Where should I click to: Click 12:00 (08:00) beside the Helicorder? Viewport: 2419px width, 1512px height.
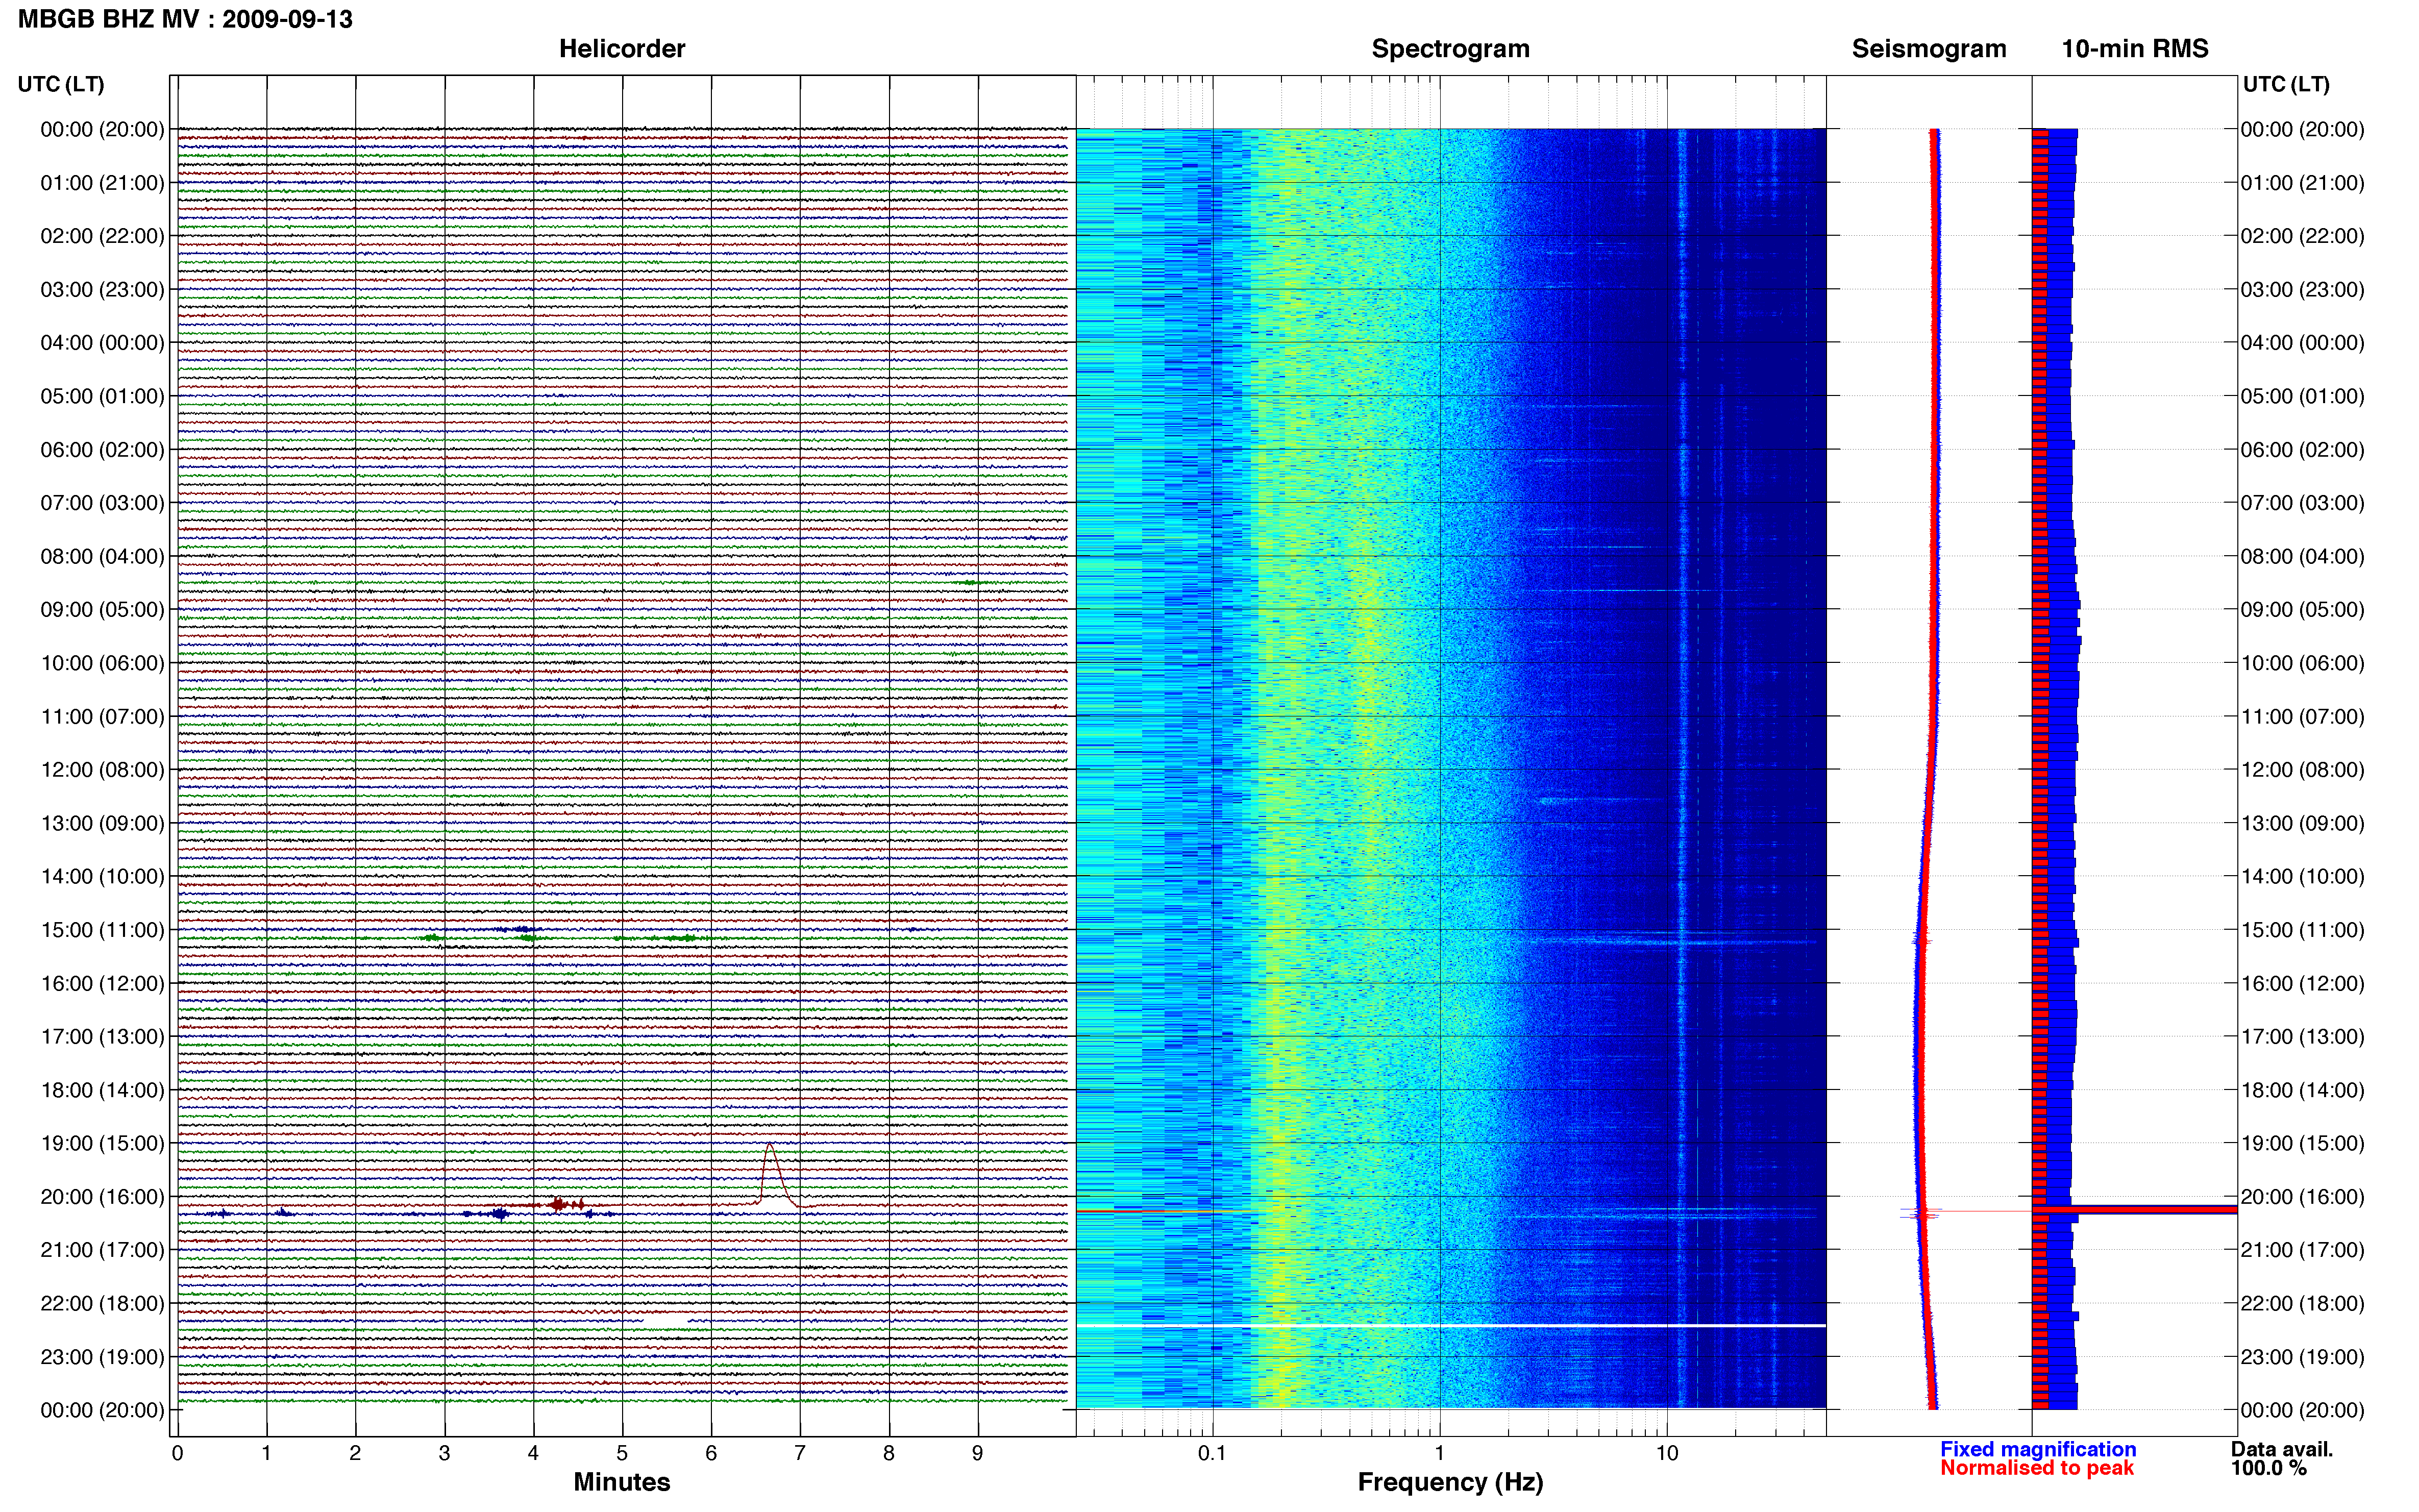[x=102, y=770]
